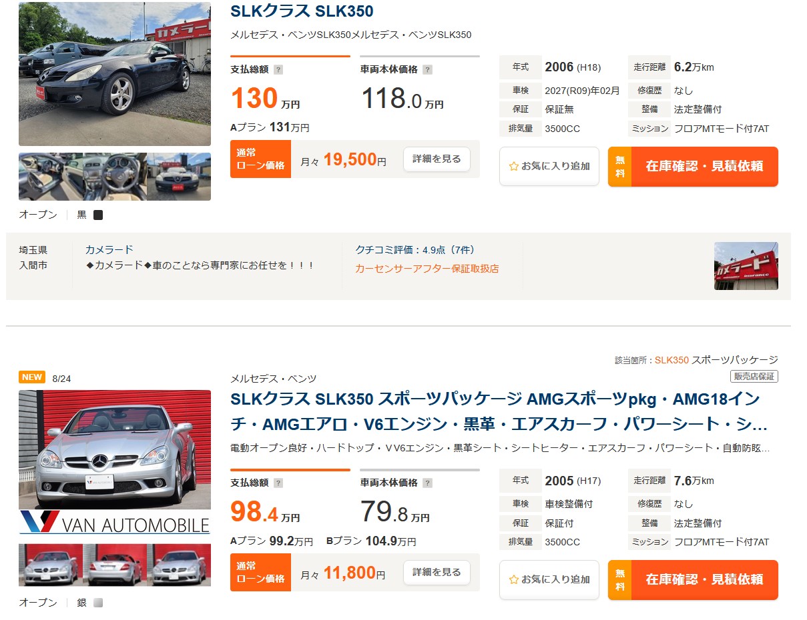Open the カメラード dealer link
This screenshot has width=807, height=620.
[x=109, y=249]
